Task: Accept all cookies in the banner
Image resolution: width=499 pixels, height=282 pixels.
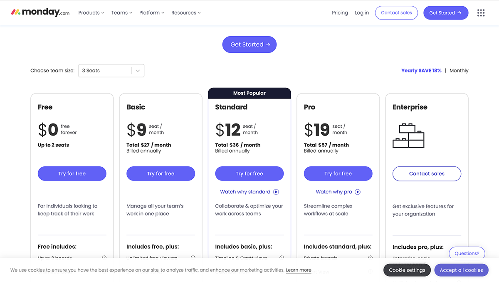Action: point(461,270)
